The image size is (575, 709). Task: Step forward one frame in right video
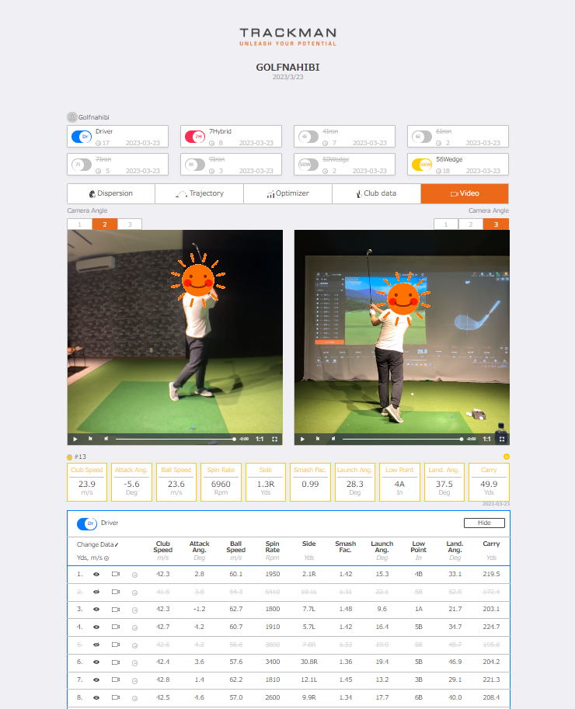point(333,439)
